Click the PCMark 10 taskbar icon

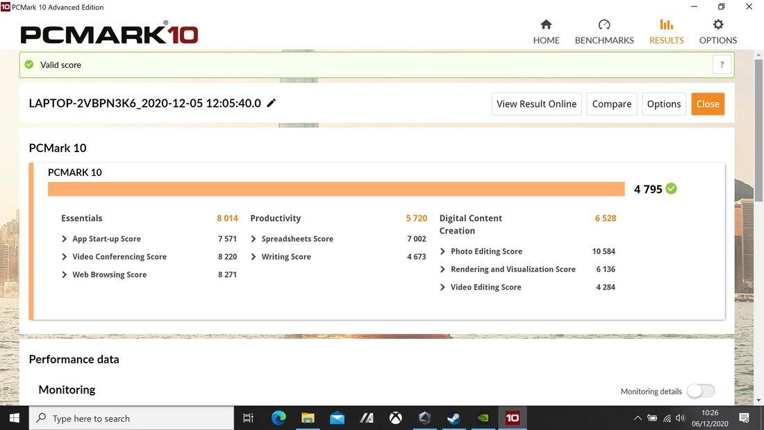(x=512, y=417)
